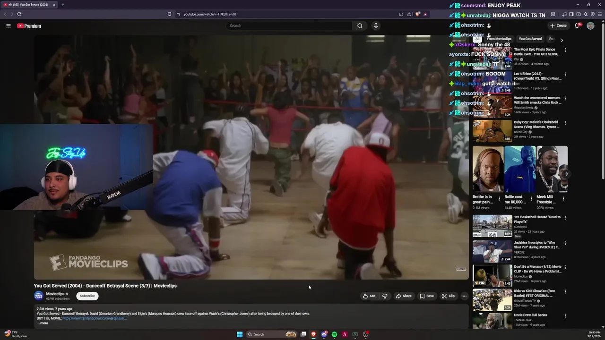
Task: Open Brave browser from the taskbar
Action: (x=313, y=334)
